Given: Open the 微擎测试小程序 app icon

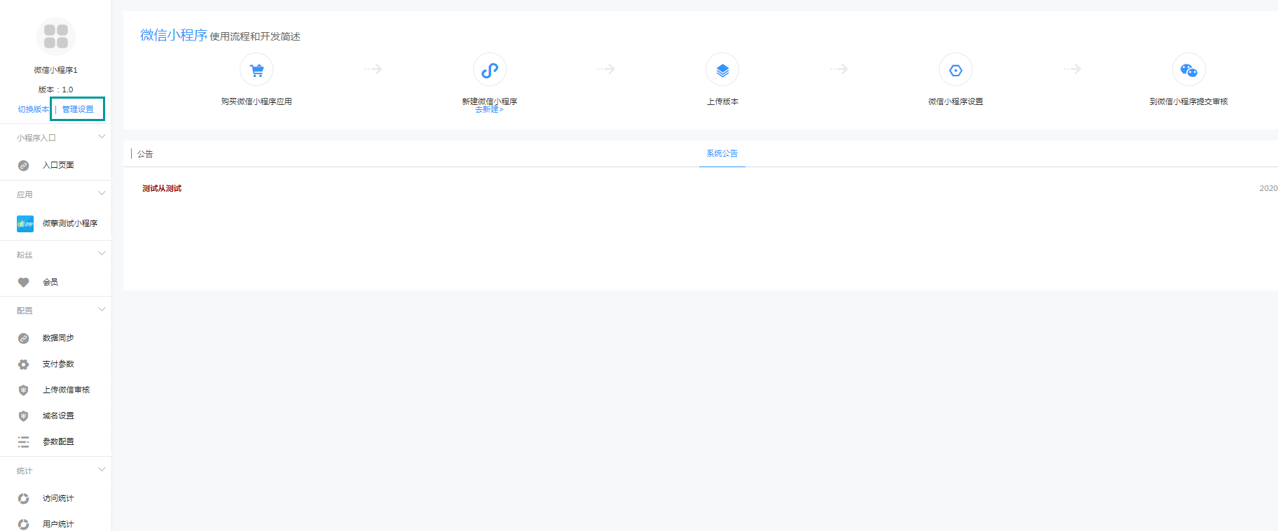Looking at the screenshot, I should tap(25, 224).
